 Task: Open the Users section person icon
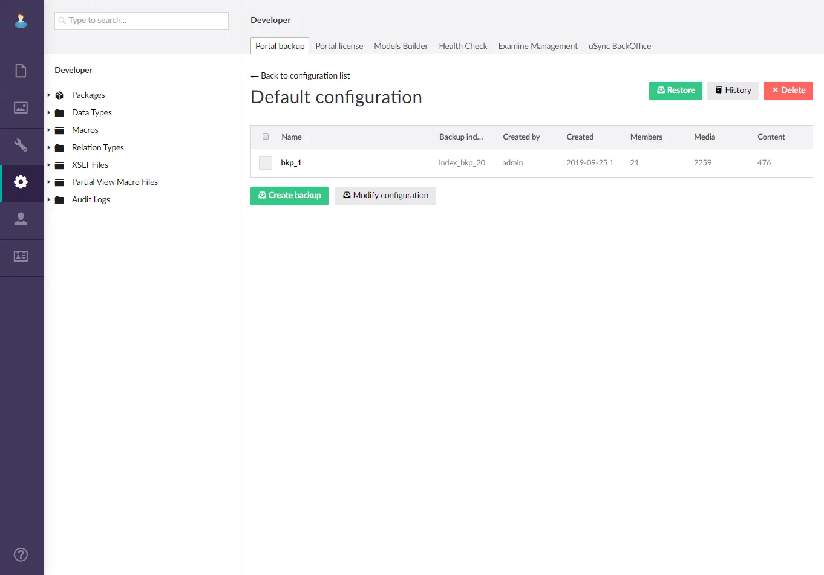point(21,219)
